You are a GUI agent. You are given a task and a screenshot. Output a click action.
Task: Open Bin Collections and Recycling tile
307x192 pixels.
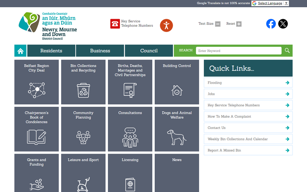83,82
